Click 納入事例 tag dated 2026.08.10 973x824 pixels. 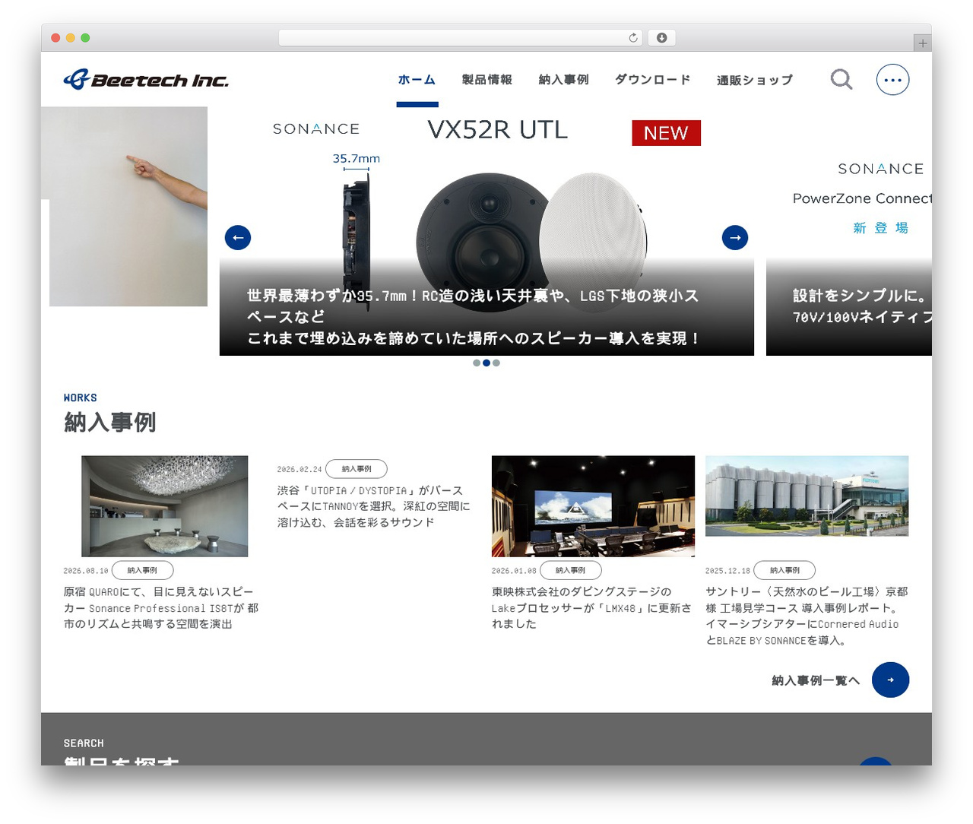click(x=142, y=570)
